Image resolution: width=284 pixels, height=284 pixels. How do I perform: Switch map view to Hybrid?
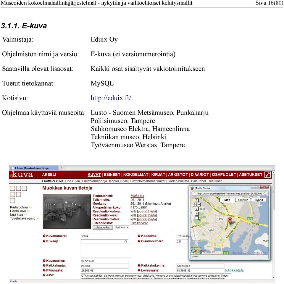(259, 200)
